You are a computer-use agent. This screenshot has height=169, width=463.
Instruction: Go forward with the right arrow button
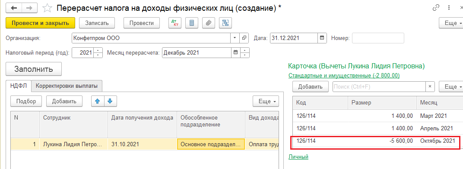coord(29,8)
